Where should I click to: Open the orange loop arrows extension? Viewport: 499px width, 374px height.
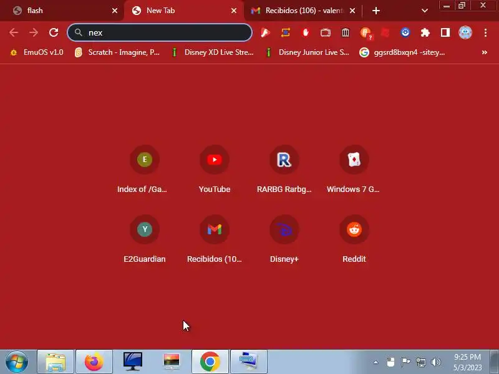pos(286,32)
